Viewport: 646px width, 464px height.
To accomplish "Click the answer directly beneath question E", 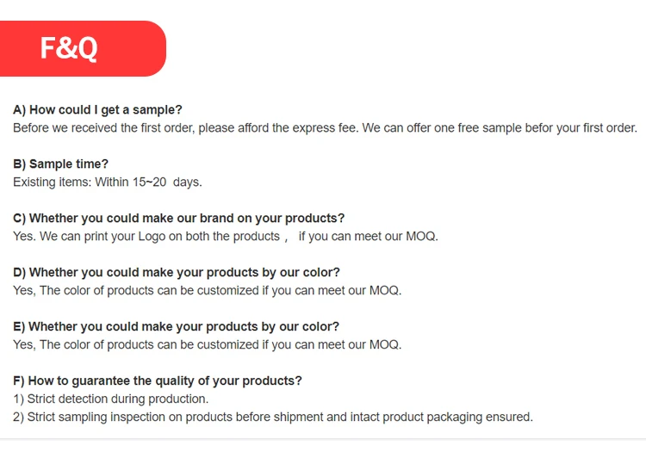I will pyautogui.click(x=207, y=344).
